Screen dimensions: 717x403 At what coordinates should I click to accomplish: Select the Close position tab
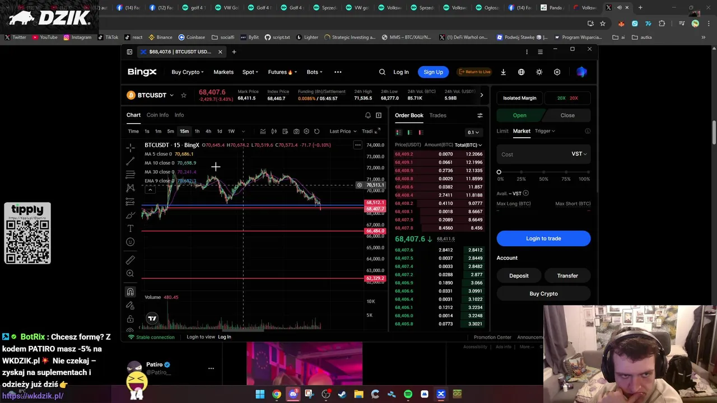click(567, 115)
